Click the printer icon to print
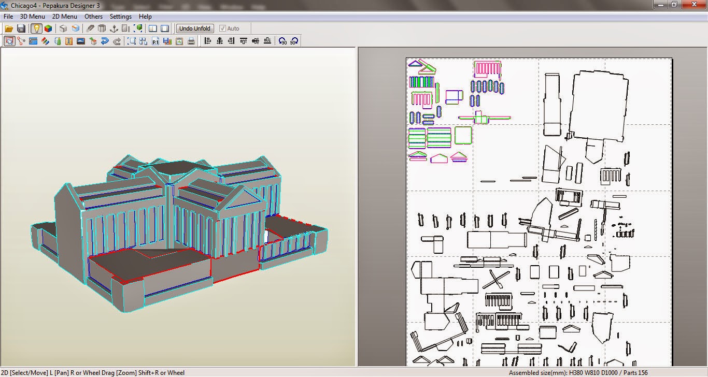The width and height of the screenshot is (708, 377). [191, 41]
